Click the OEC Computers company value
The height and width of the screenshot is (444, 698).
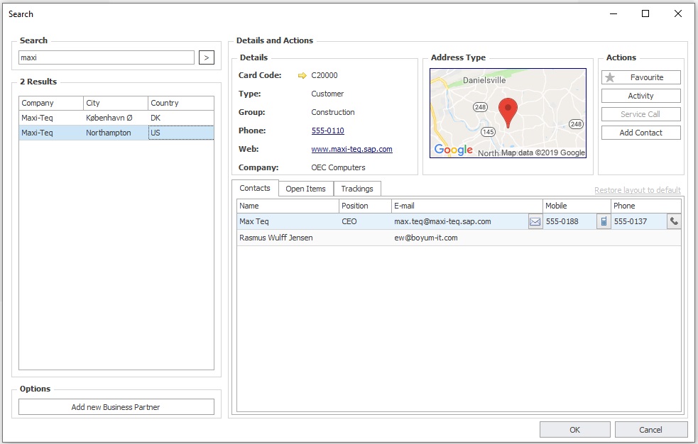pos(338,167)
